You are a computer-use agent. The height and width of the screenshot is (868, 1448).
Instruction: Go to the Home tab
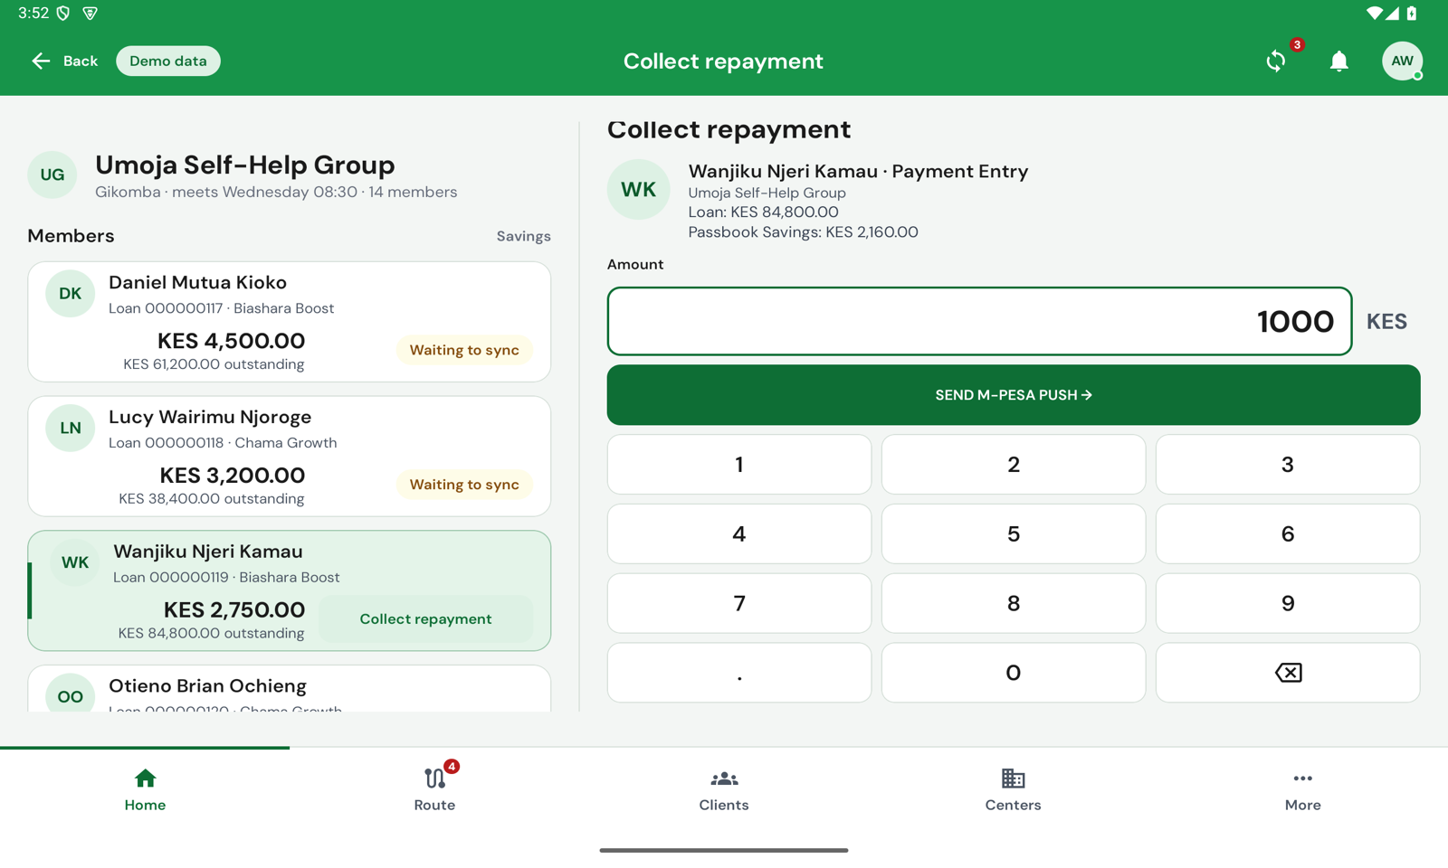click(x=145, y=788)
